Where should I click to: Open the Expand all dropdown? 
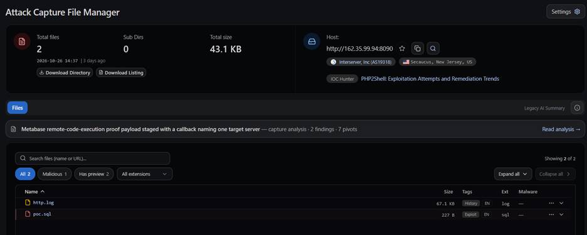click(x=513, y=174)
